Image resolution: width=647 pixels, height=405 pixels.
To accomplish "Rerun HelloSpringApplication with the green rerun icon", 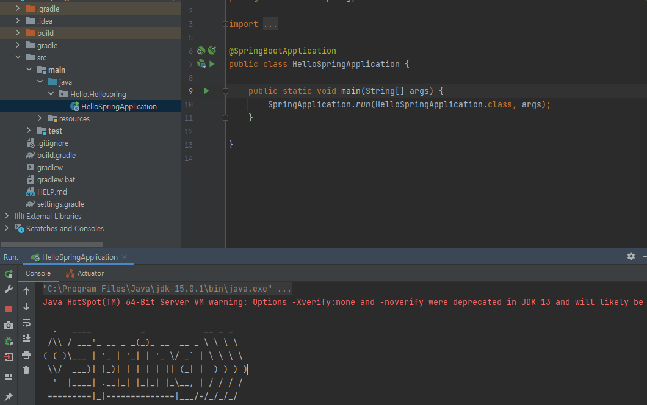I will 9,273.
